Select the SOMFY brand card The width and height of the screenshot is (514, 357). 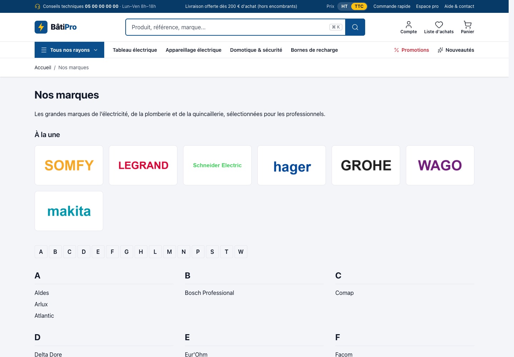[69, 165]
